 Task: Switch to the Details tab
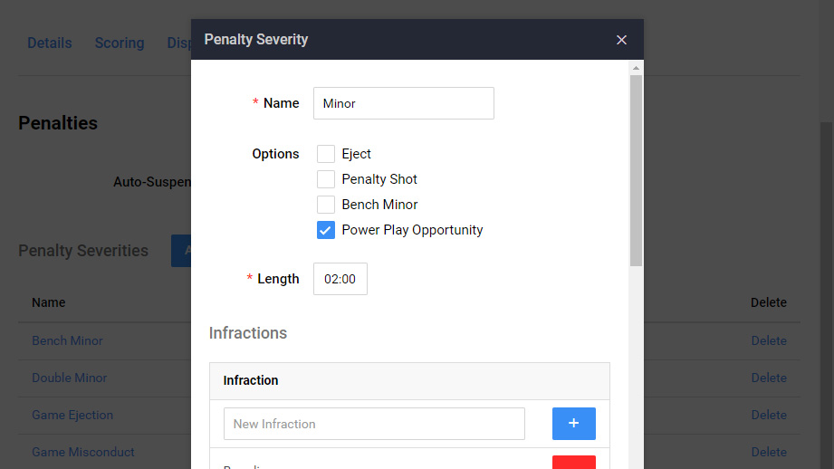click(x=50, y=43)
